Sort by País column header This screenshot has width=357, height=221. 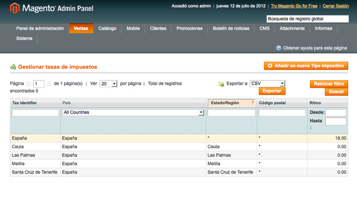point(66,103)
